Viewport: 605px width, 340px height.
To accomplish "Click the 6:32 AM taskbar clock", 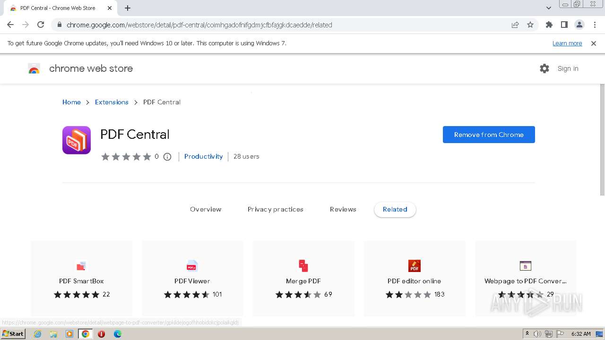I will coord(581,334).
